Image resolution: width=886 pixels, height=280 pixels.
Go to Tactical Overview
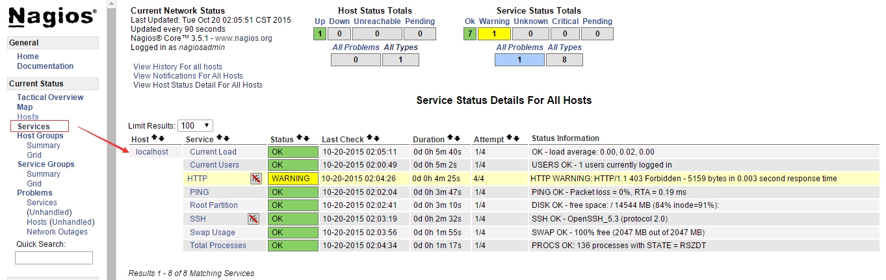50,97
